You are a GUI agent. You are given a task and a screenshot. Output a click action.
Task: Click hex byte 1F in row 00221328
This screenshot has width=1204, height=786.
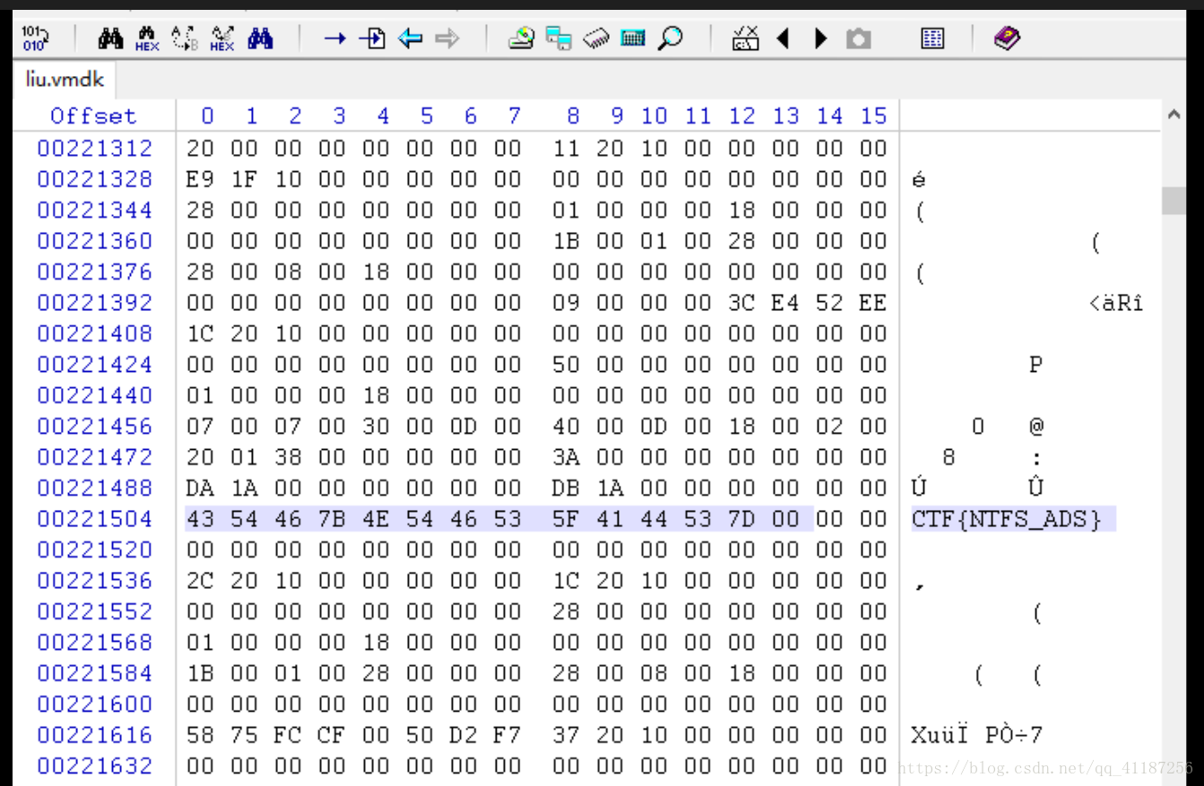[x=244, y=179]
